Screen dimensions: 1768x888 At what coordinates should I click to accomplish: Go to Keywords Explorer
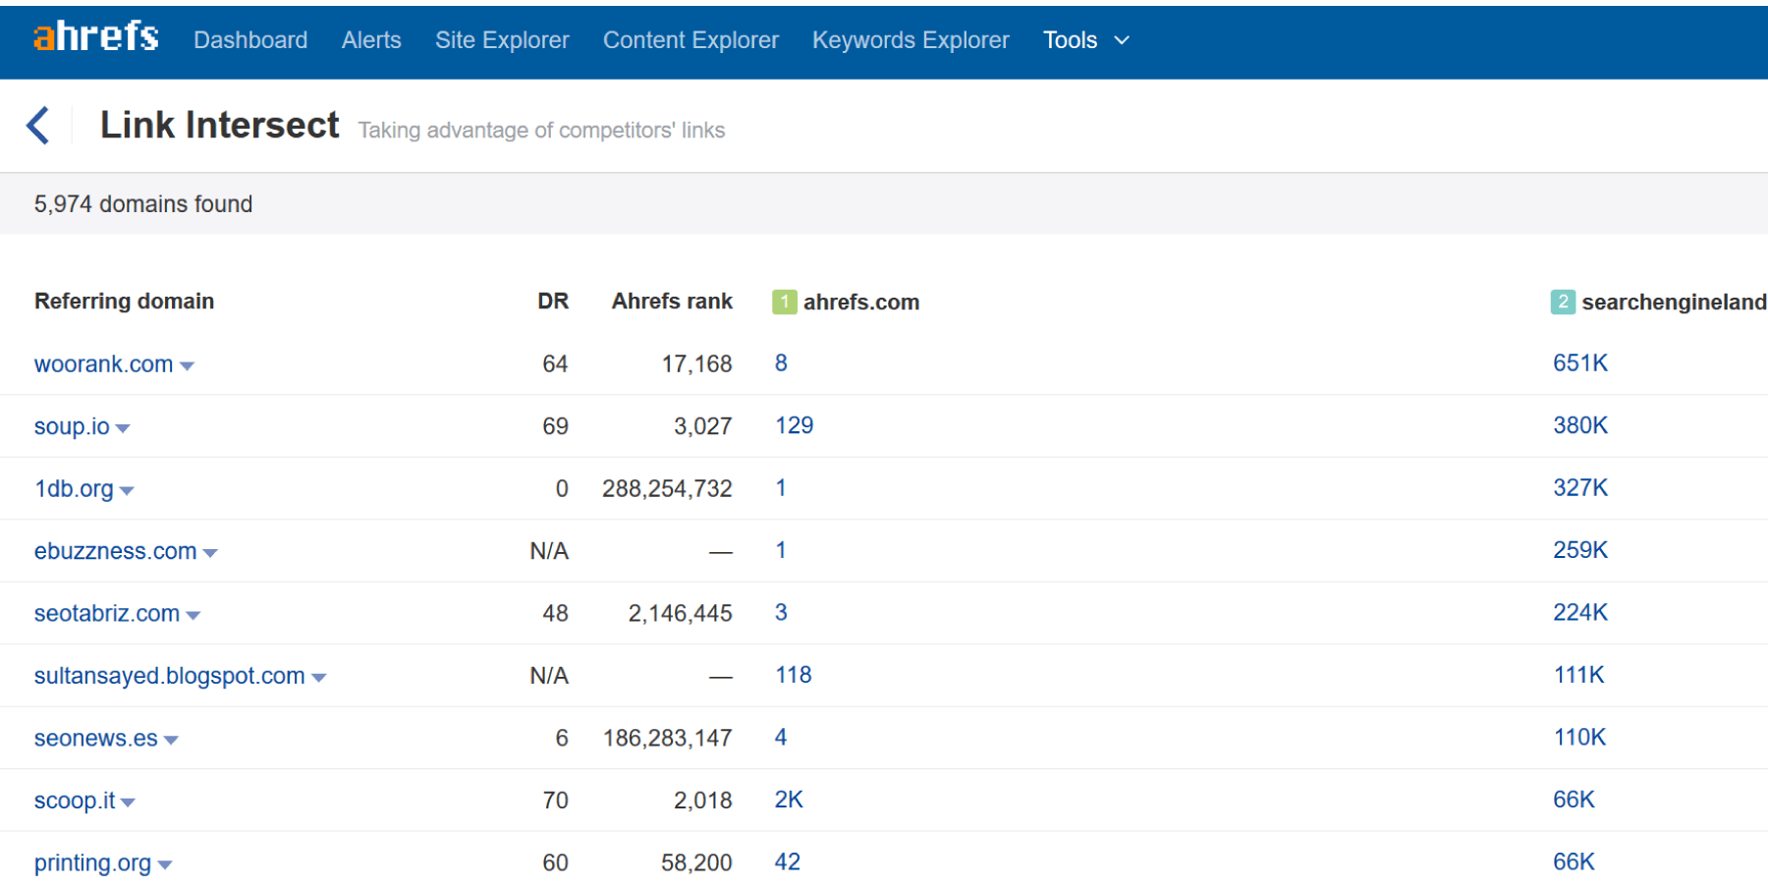pos(910,40)
